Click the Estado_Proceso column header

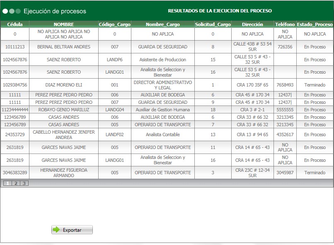[x=313, y=24]
